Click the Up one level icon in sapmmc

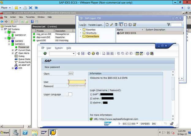pos(12,22)
